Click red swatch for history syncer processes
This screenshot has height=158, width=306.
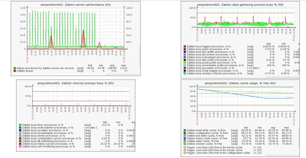click(20, 144)
